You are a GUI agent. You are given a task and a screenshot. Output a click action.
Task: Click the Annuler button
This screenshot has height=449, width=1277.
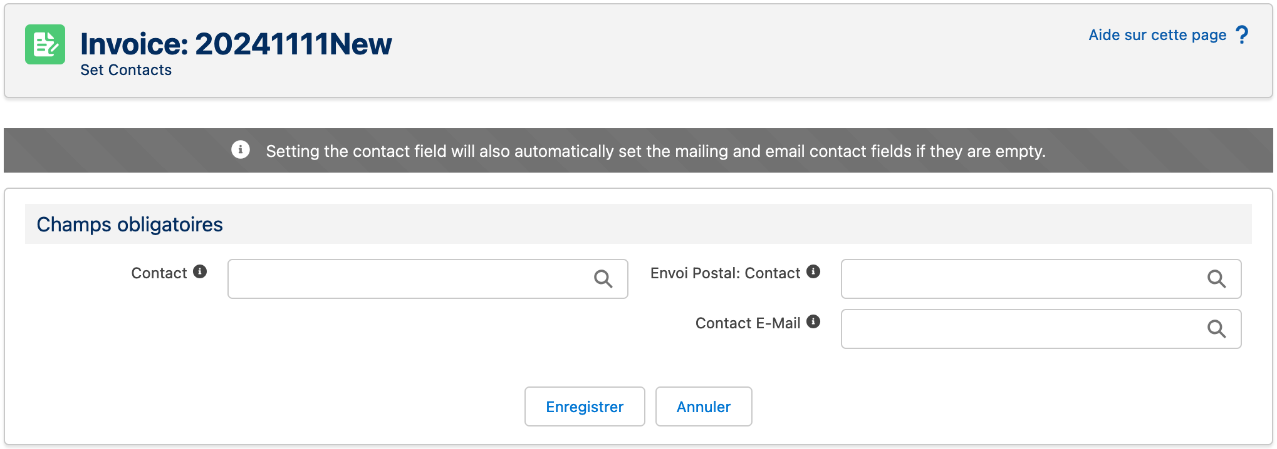pos(703,406)
